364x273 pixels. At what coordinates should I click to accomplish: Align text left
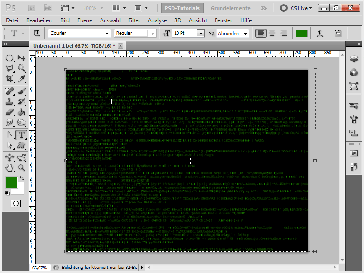[x=261, y=33]
